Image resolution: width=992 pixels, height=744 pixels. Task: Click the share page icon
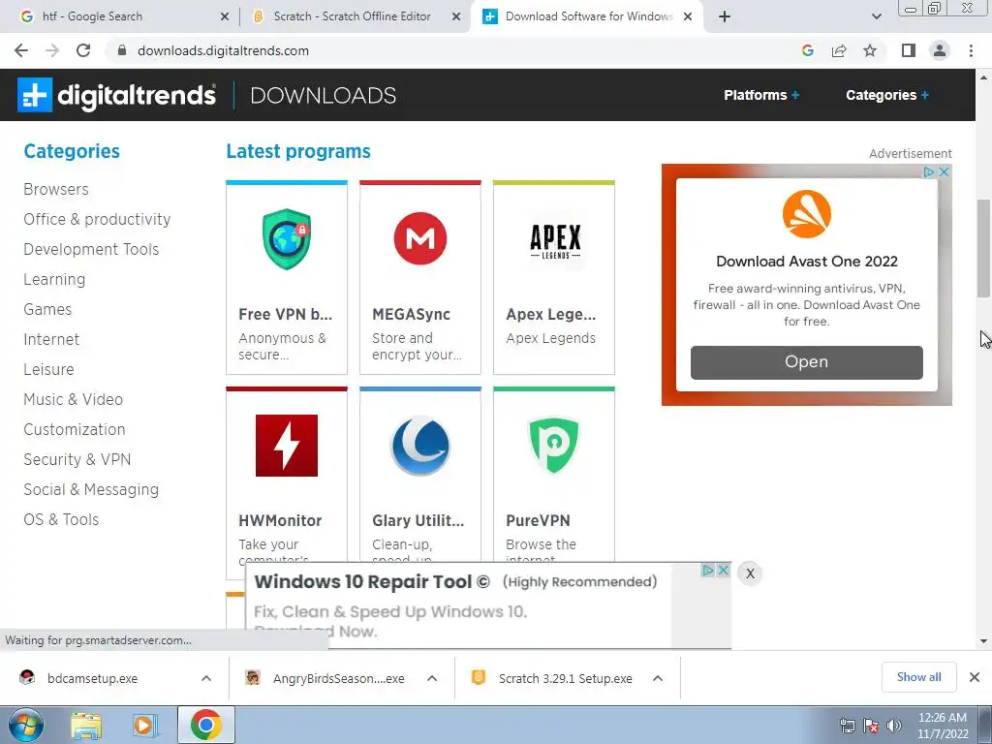click(x=839, y=50)
